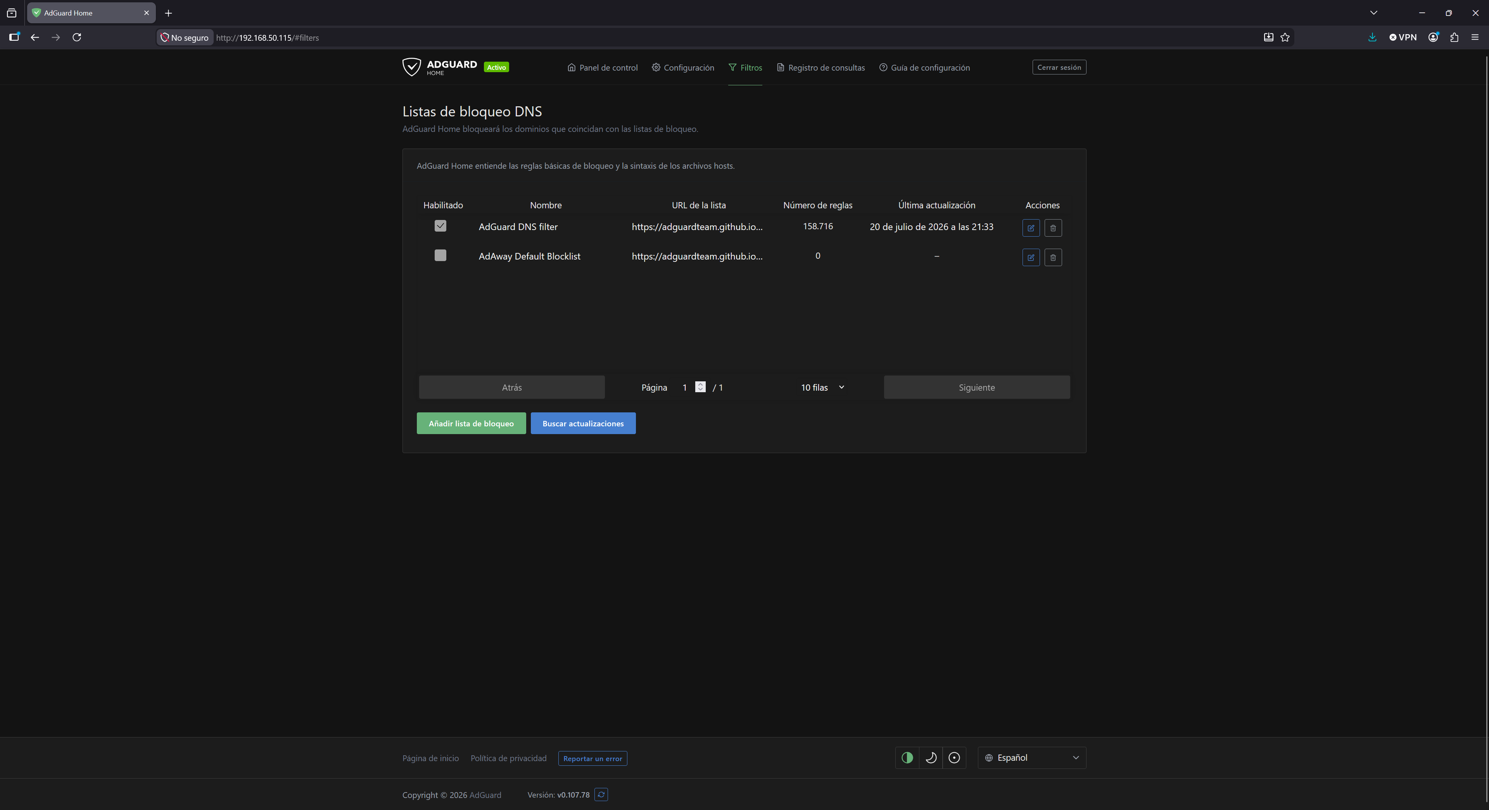The height and width of the screenshot is (810, 1489).
Task: Click Añadir lista de bloqueo
Action: (x=471, y=423)
